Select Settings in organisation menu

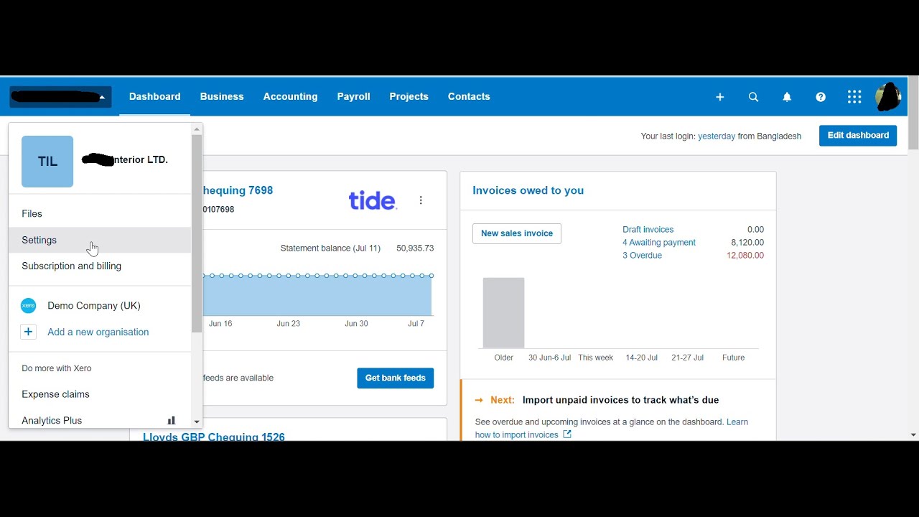[100, 240]
